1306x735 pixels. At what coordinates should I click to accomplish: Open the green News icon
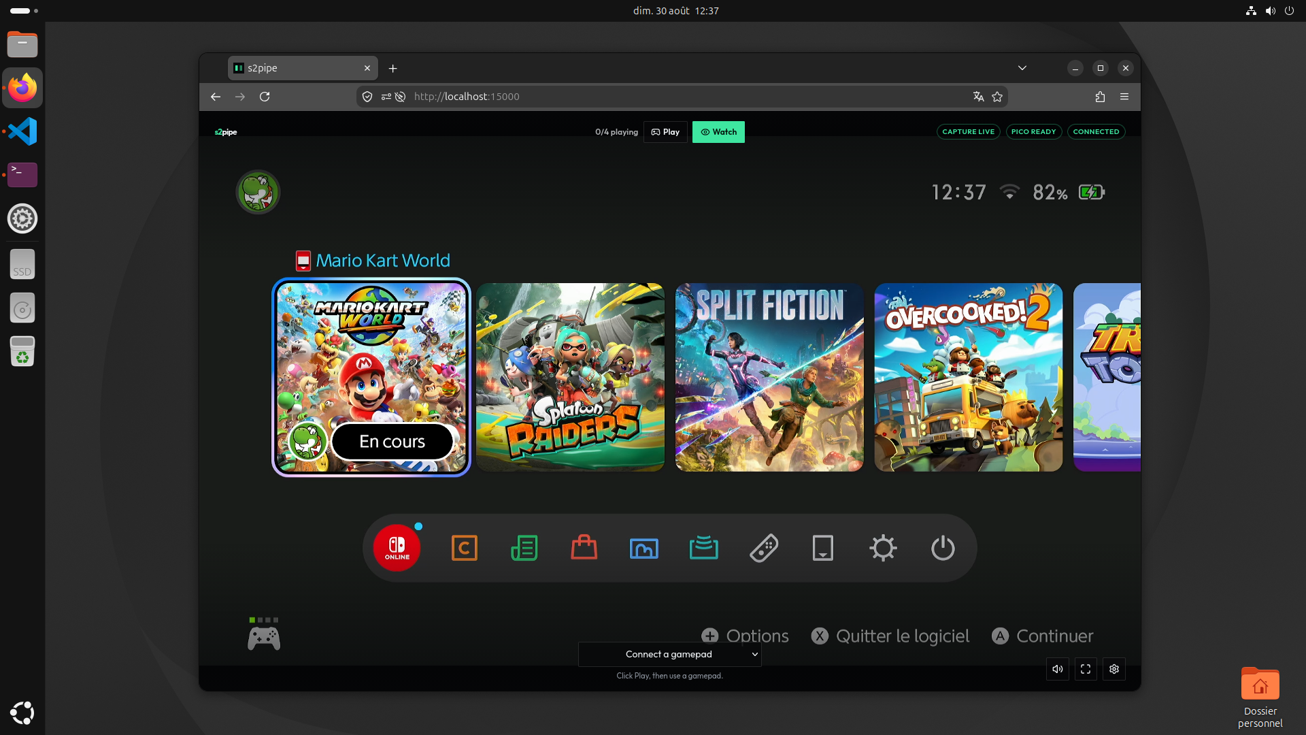[x=524, y=548]
